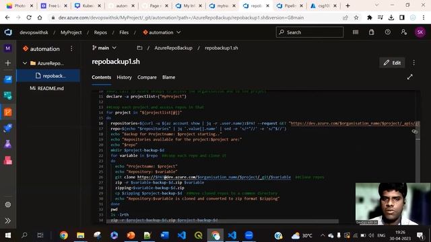This screenshot has height=242, width=431.
Task: Click the MyProject breadcrumb link
Action: pos(71,32)
